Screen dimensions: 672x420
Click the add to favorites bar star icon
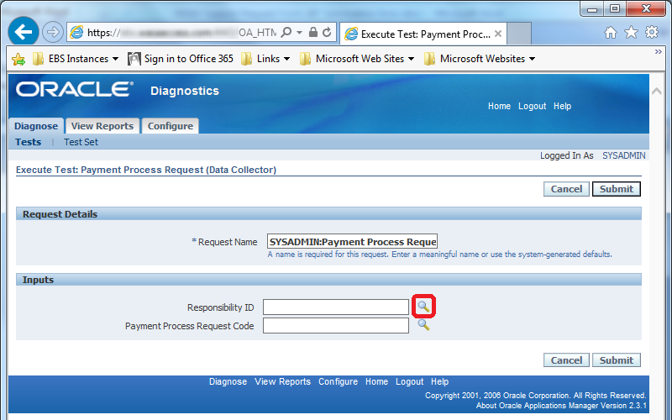click(x=18, y=59)
